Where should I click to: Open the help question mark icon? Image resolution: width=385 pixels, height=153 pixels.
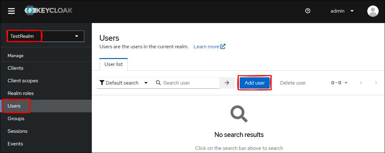[307, 11]
